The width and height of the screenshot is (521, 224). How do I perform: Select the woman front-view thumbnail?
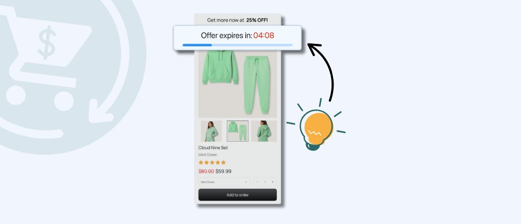point(211,131)
